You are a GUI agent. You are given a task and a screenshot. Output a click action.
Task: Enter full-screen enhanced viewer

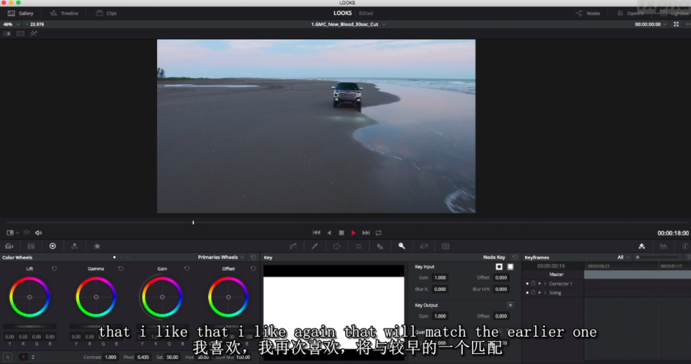676,24
